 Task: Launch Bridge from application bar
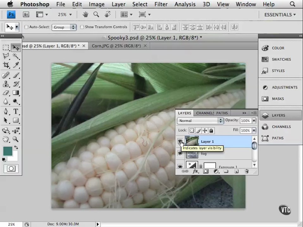pyautogui.click(x=26, y=15)
